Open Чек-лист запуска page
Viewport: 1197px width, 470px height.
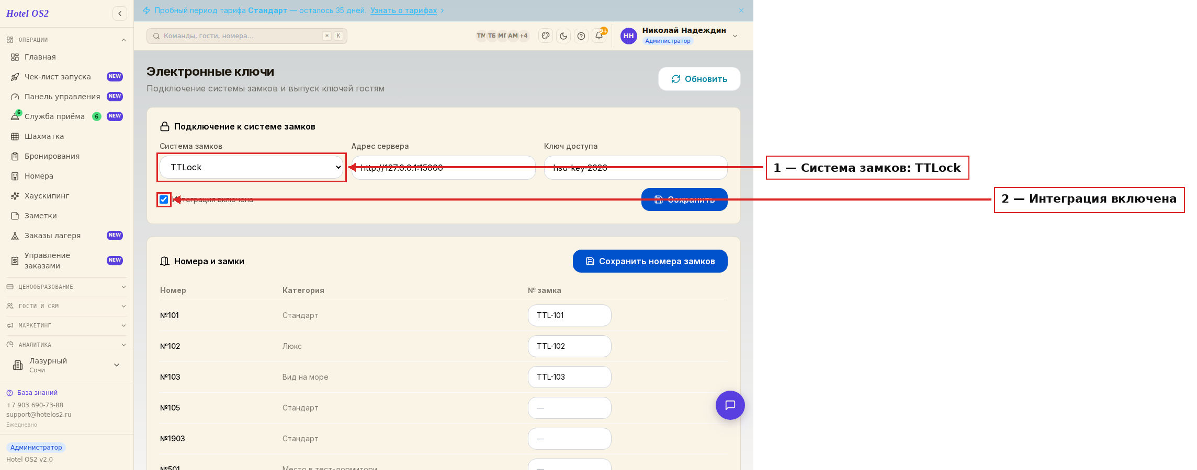(66, 77)
